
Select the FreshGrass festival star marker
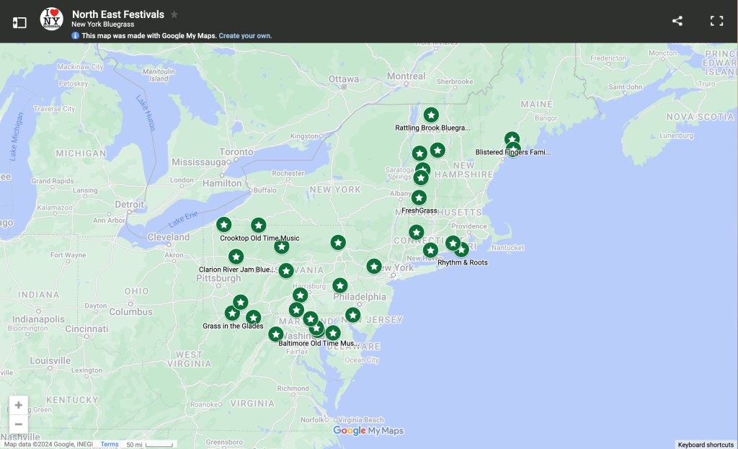pyautogui.click(x=419, y=197)
